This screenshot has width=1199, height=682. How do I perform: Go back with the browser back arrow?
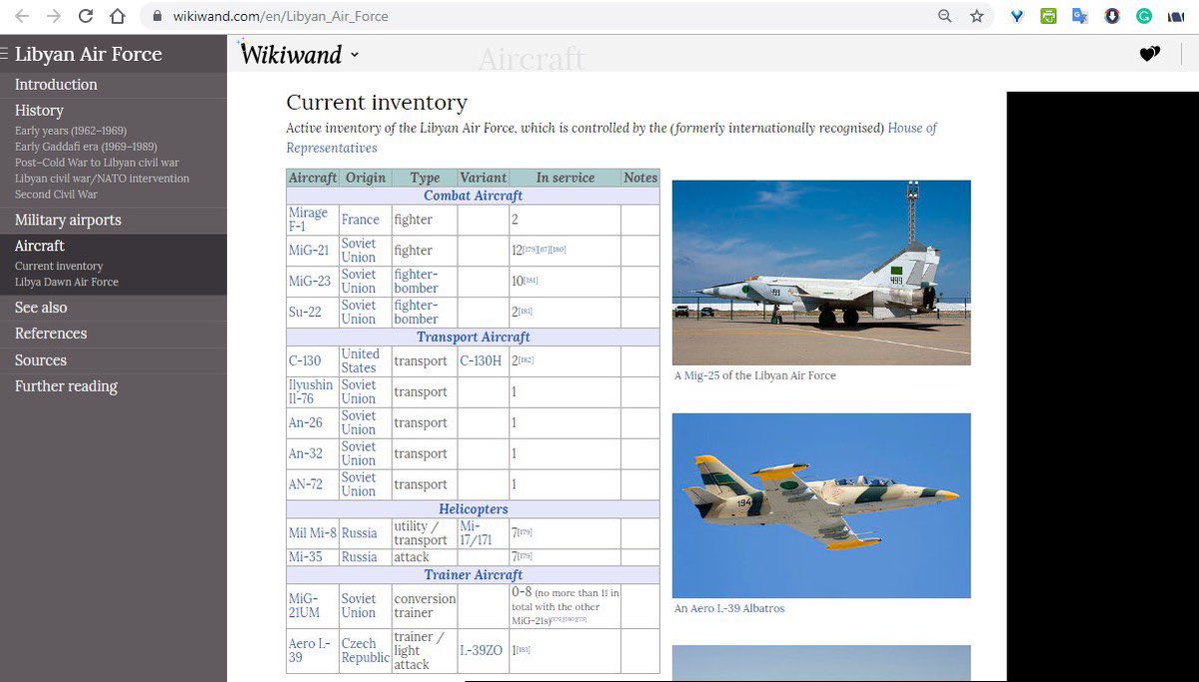coord(22,16)
